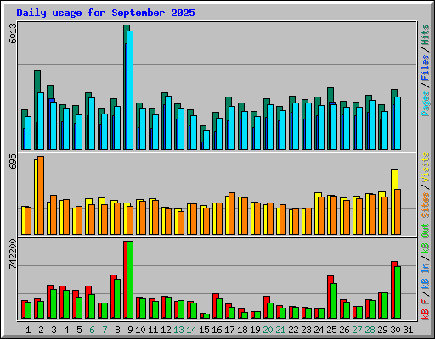Click the orange Sites bar for day 2
This screenshot has height=339, width=435.
point(41,195)
